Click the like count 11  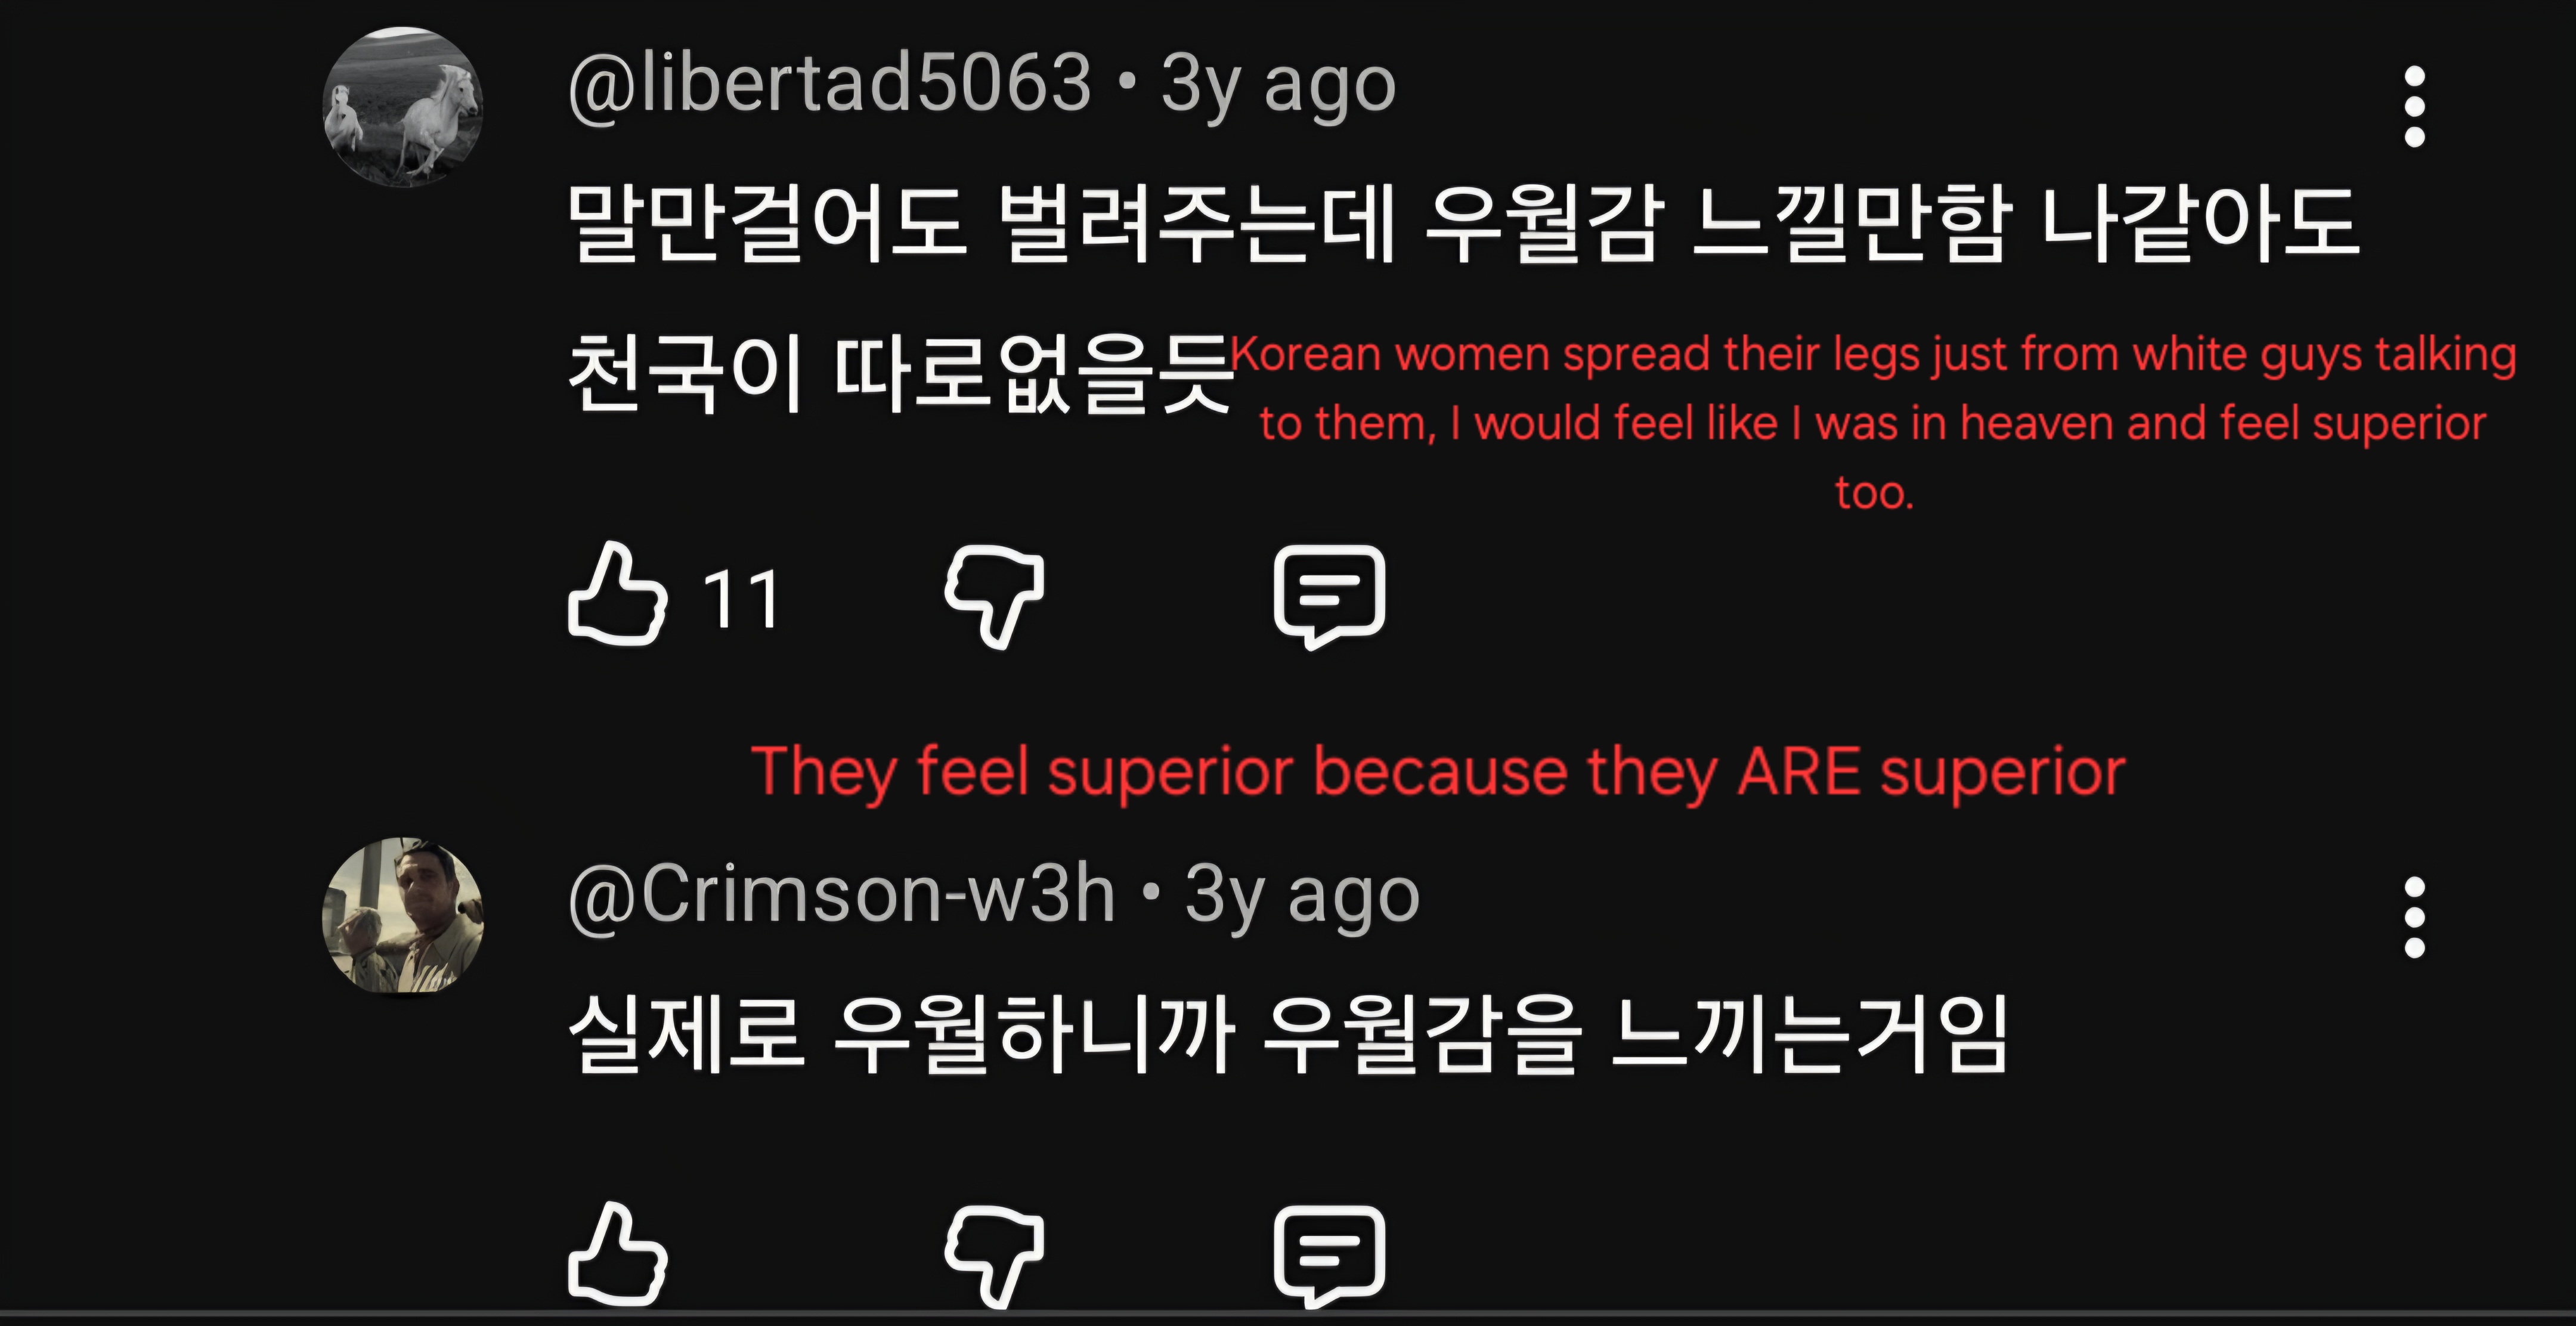(x=741, y=600)
